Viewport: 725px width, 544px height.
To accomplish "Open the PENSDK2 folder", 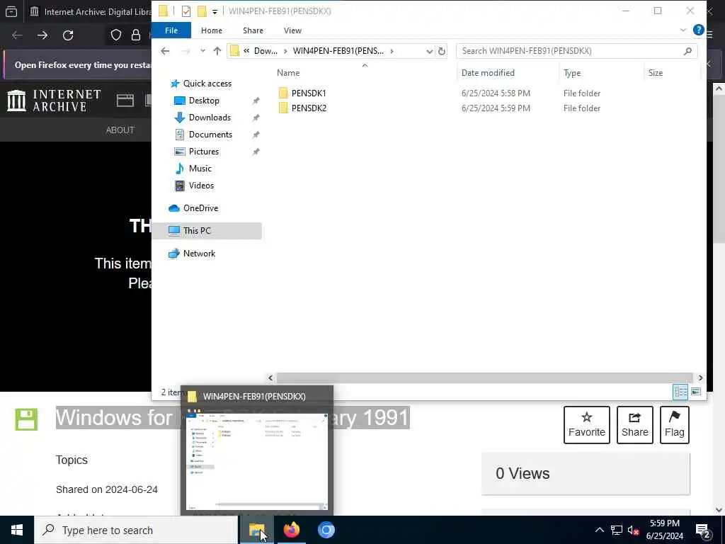I will point(309,108).
